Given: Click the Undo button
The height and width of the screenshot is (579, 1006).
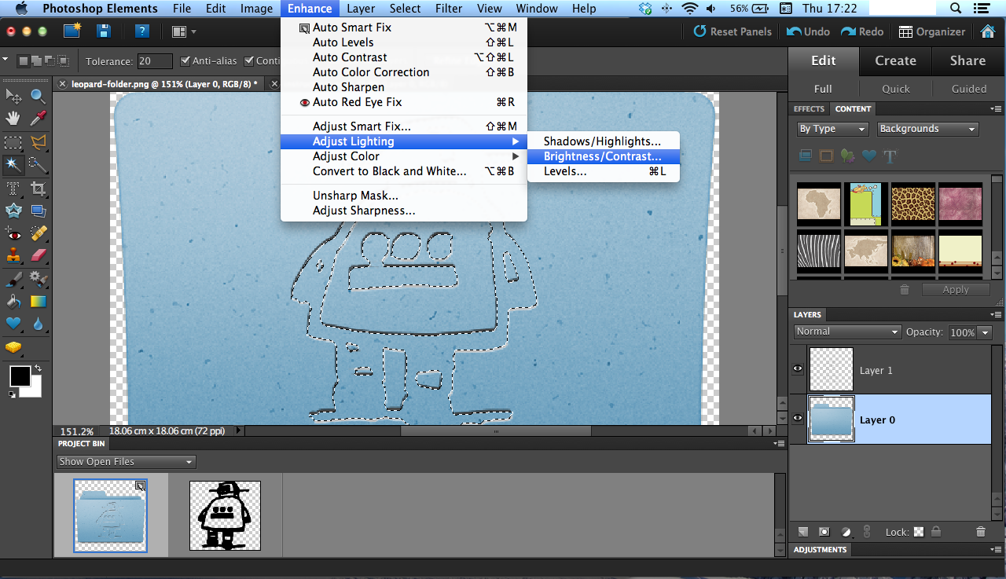Looking at the screenshot, I should click(x=809, y=32).
